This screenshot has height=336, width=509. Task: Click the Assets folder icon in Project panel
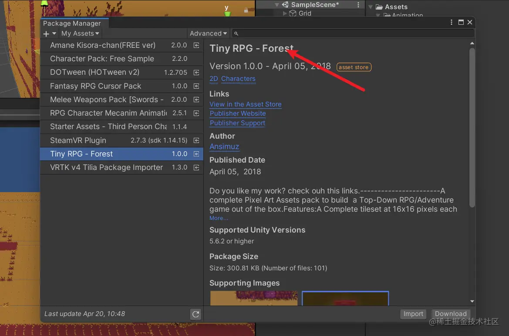pyautogui.click(x=379, y=7)
